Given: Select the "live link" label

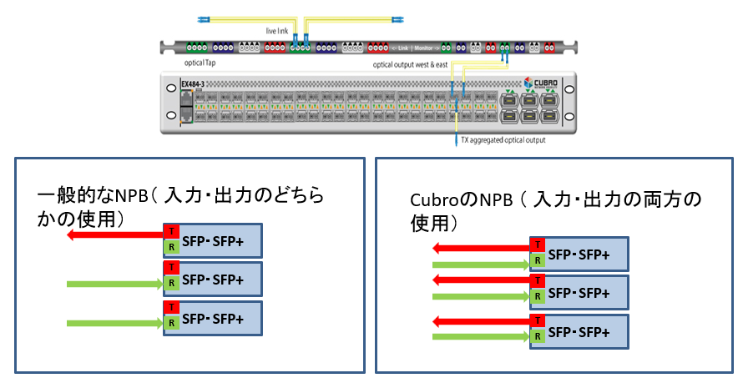Looking at the screenshot, I should pos(276,31).
